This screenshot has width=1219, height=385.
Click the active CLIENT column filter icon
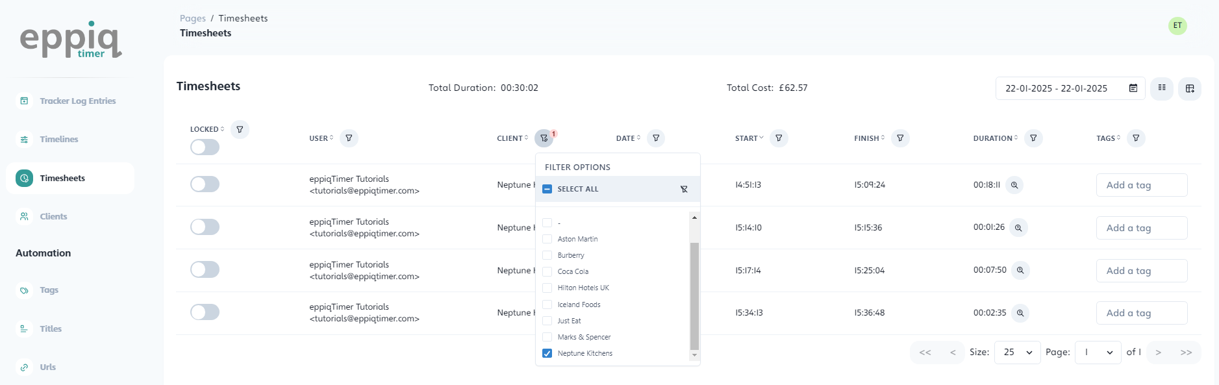click(544, 138)
